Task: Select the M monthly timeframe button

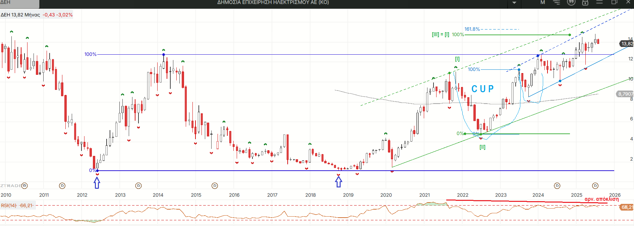Action: (x=542, y=2)
